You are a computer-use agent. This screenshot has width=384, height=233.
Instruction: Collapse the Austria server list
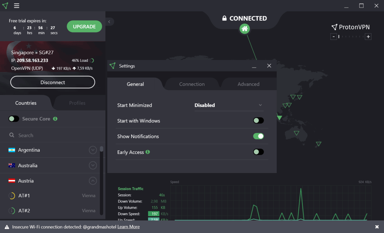(x=93, y=181)
